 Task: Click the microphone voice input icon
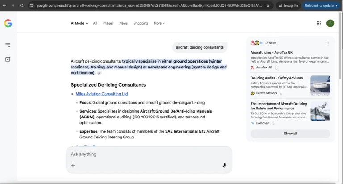click(224, 166)
